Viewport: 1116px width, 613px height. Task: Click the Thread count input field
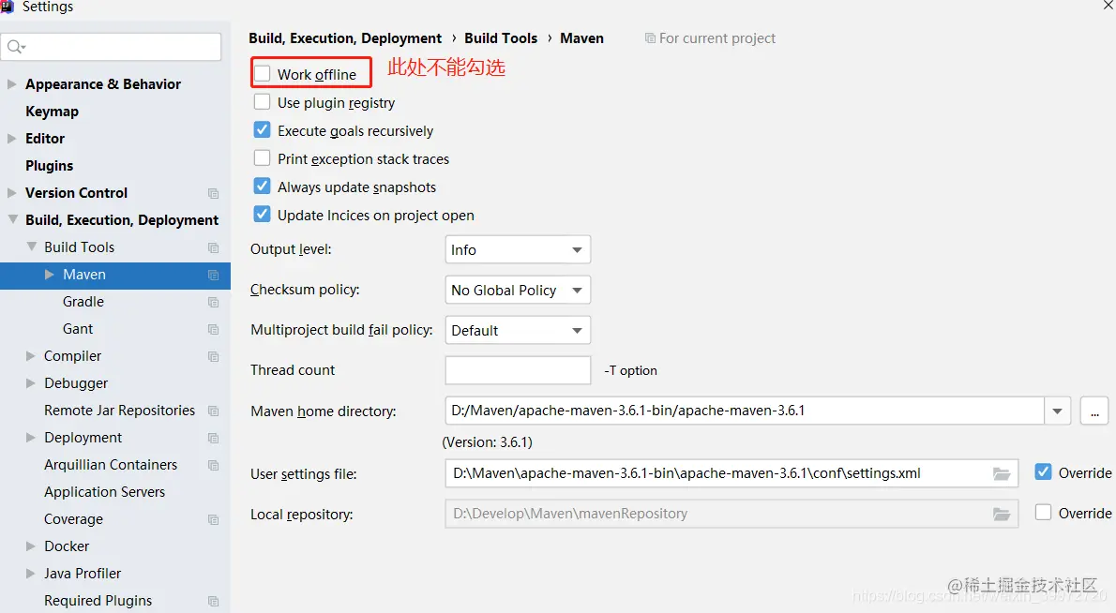point(518,370)
